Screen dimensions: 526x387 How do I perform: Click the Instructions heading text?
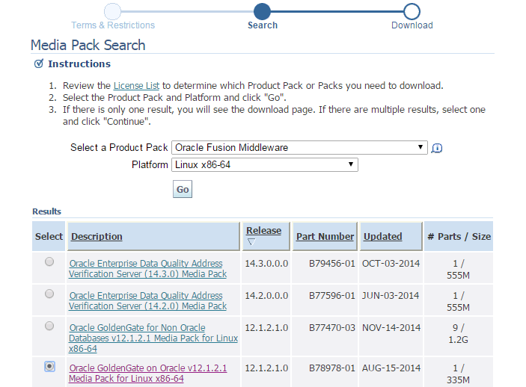79,64
